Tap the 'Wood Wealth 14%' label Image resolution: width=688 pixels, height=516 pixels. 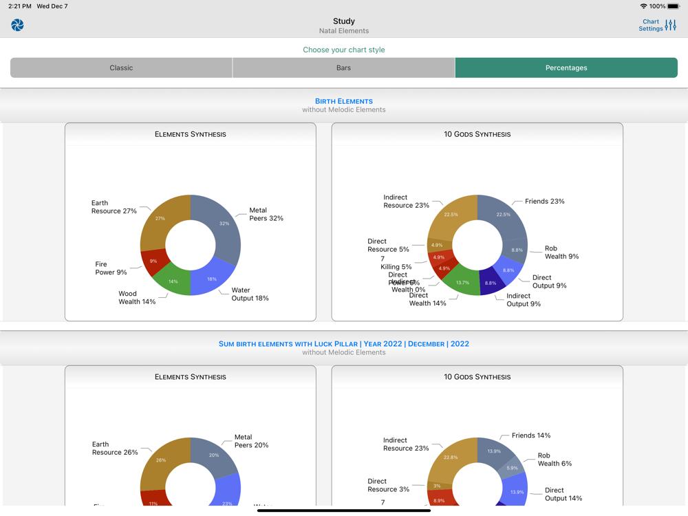click(137, 297)
